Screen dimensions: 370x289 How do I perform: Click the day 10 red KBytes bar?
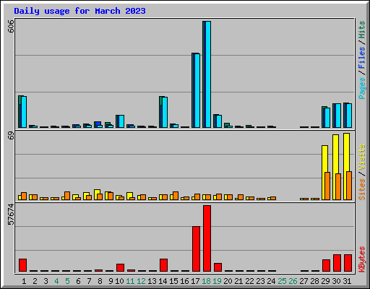click(x=120, y=267)
